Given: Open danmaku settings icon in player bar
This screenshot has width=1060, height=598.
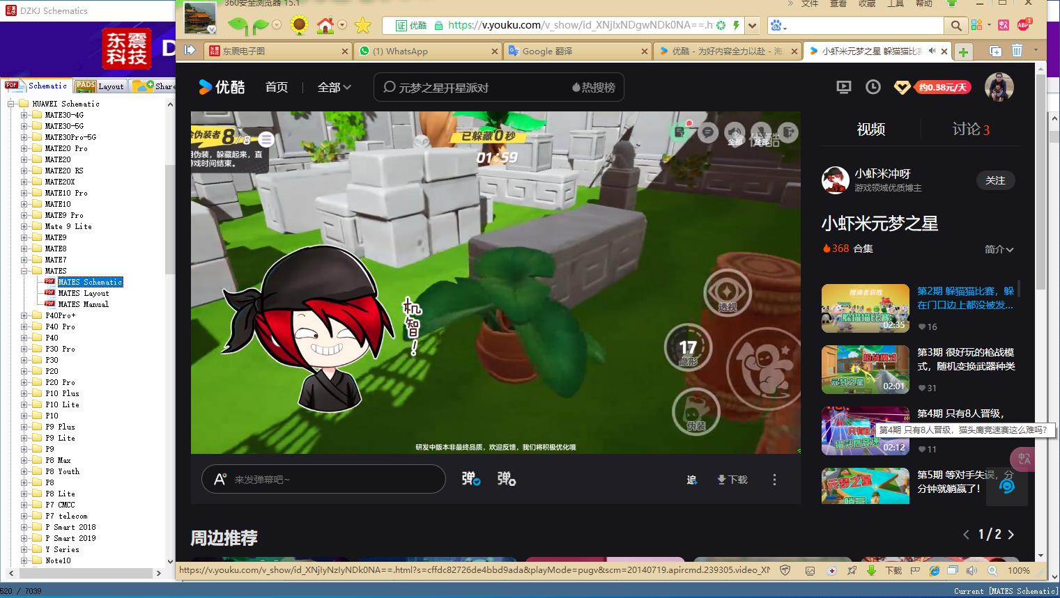Looking at the screenshot, I should point(507,479).
